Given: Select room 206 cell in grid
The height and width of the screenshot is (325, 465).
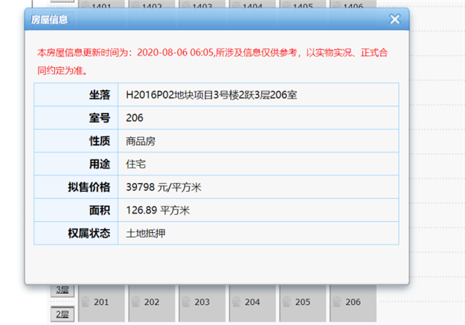Looking at the screenshot, I should point(353,303).
